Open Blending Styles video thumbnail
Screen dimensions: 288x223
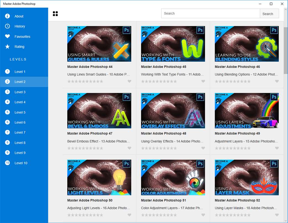click(247, 44)
